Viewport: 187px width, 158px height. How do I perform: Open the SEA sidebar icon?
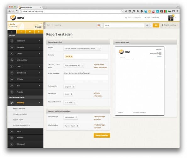point(12,85)
